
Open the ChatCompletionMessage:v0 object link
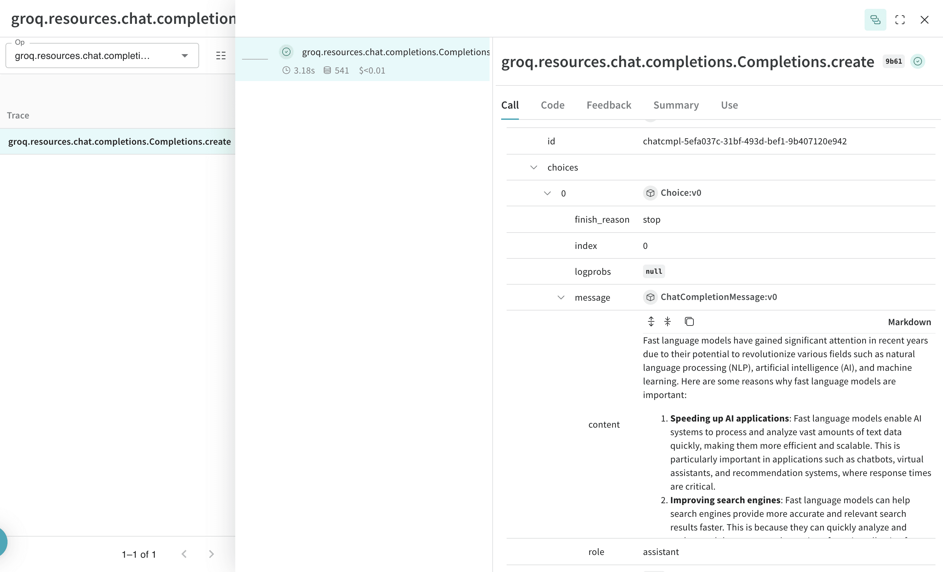pyautogui.click(x=719, y=297)
